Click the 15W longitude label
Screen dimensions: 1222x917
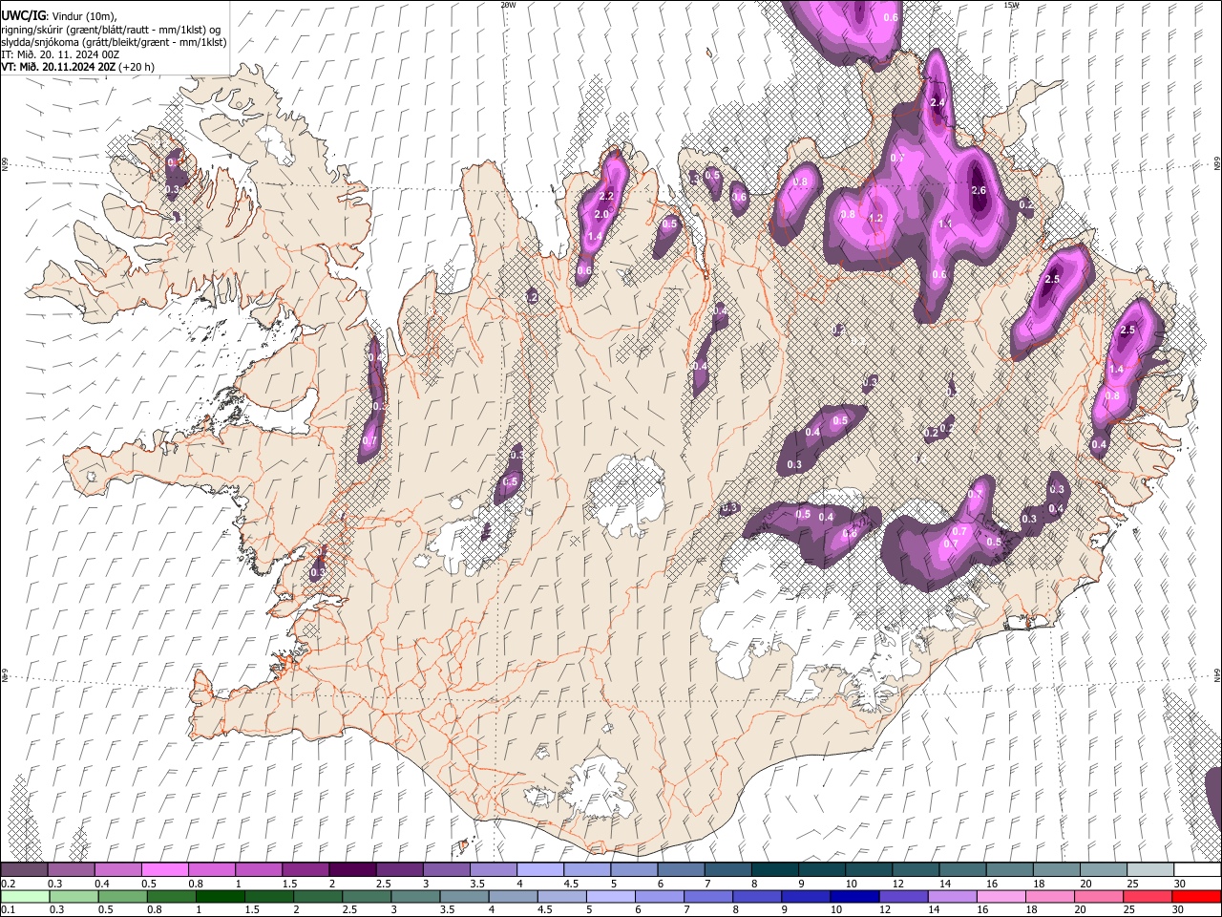1011,5
